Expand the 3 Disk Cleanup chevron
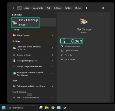Viewport: 115px width, 111px height. pyautogui.click(x=53, y=35)
